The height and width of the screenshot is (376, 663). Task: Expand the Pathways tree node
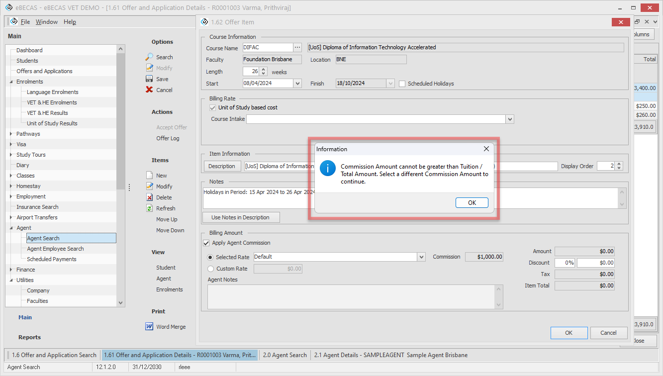(12, 134)
